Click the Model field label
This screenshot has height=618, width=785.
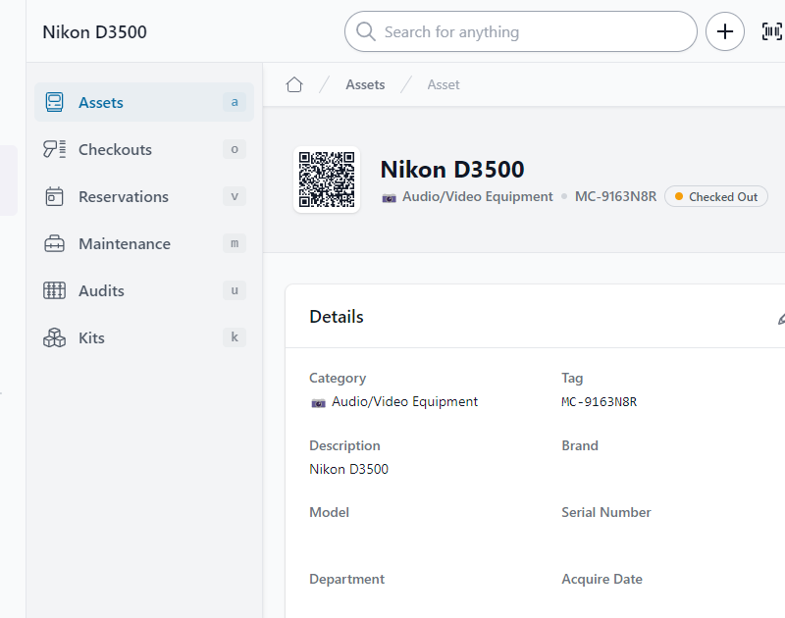329,512
